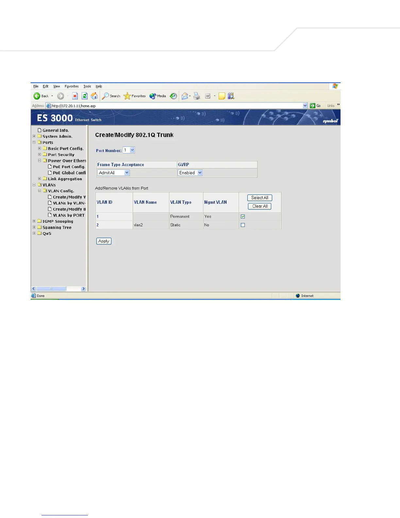Open the VLANs by VLAN link

(69, 203)
